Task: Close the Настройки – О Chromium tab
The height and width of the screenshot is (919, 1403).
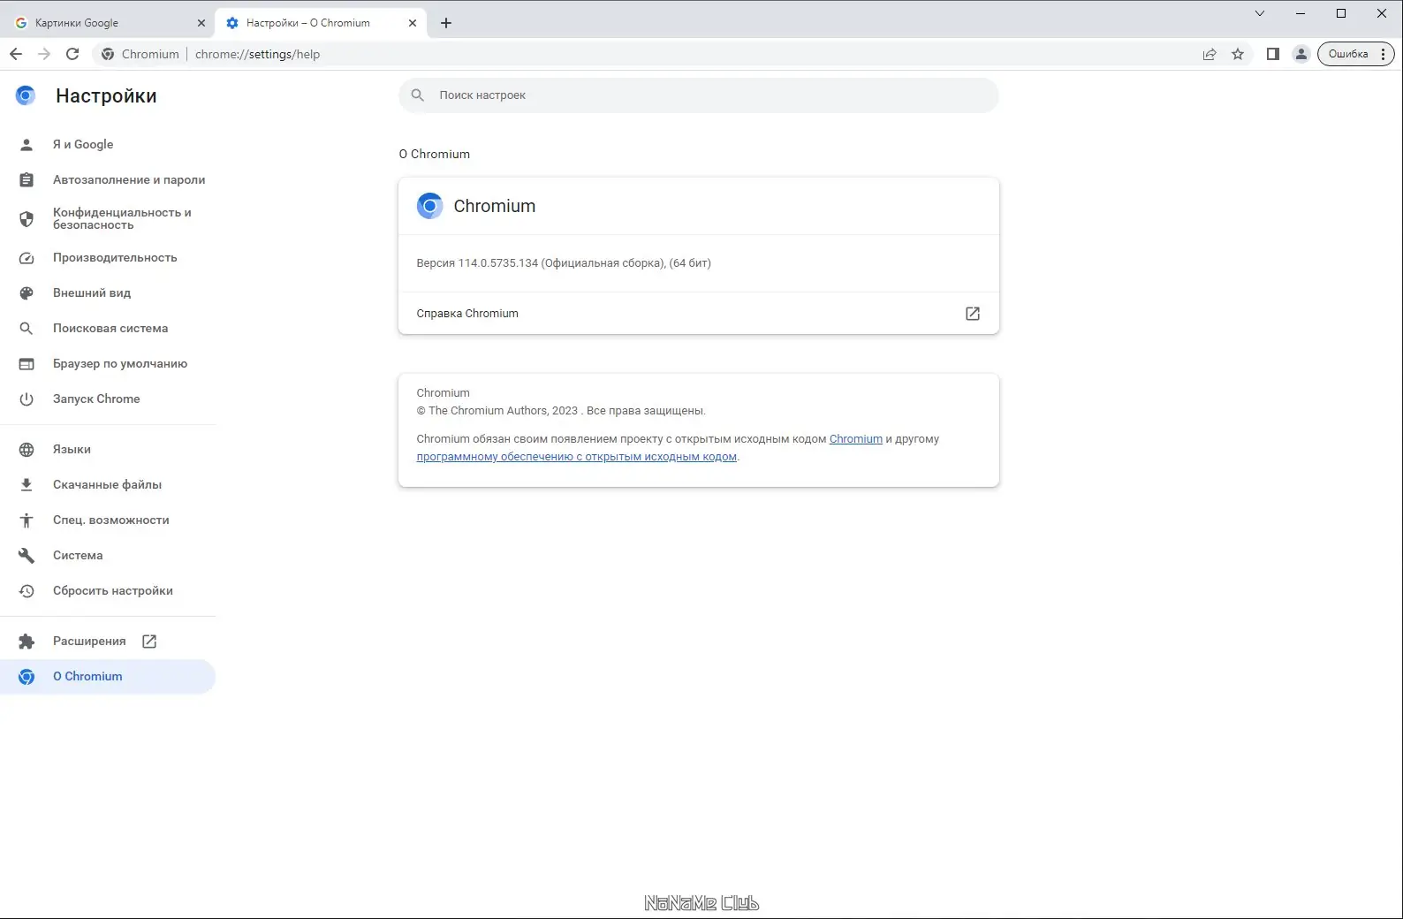Action: pyautogui.click(x=413, y=23)
